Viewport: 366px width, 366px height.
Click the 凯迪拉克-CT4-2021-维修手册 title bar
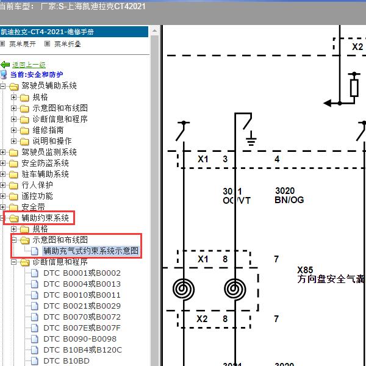click(x=74, y=32)
